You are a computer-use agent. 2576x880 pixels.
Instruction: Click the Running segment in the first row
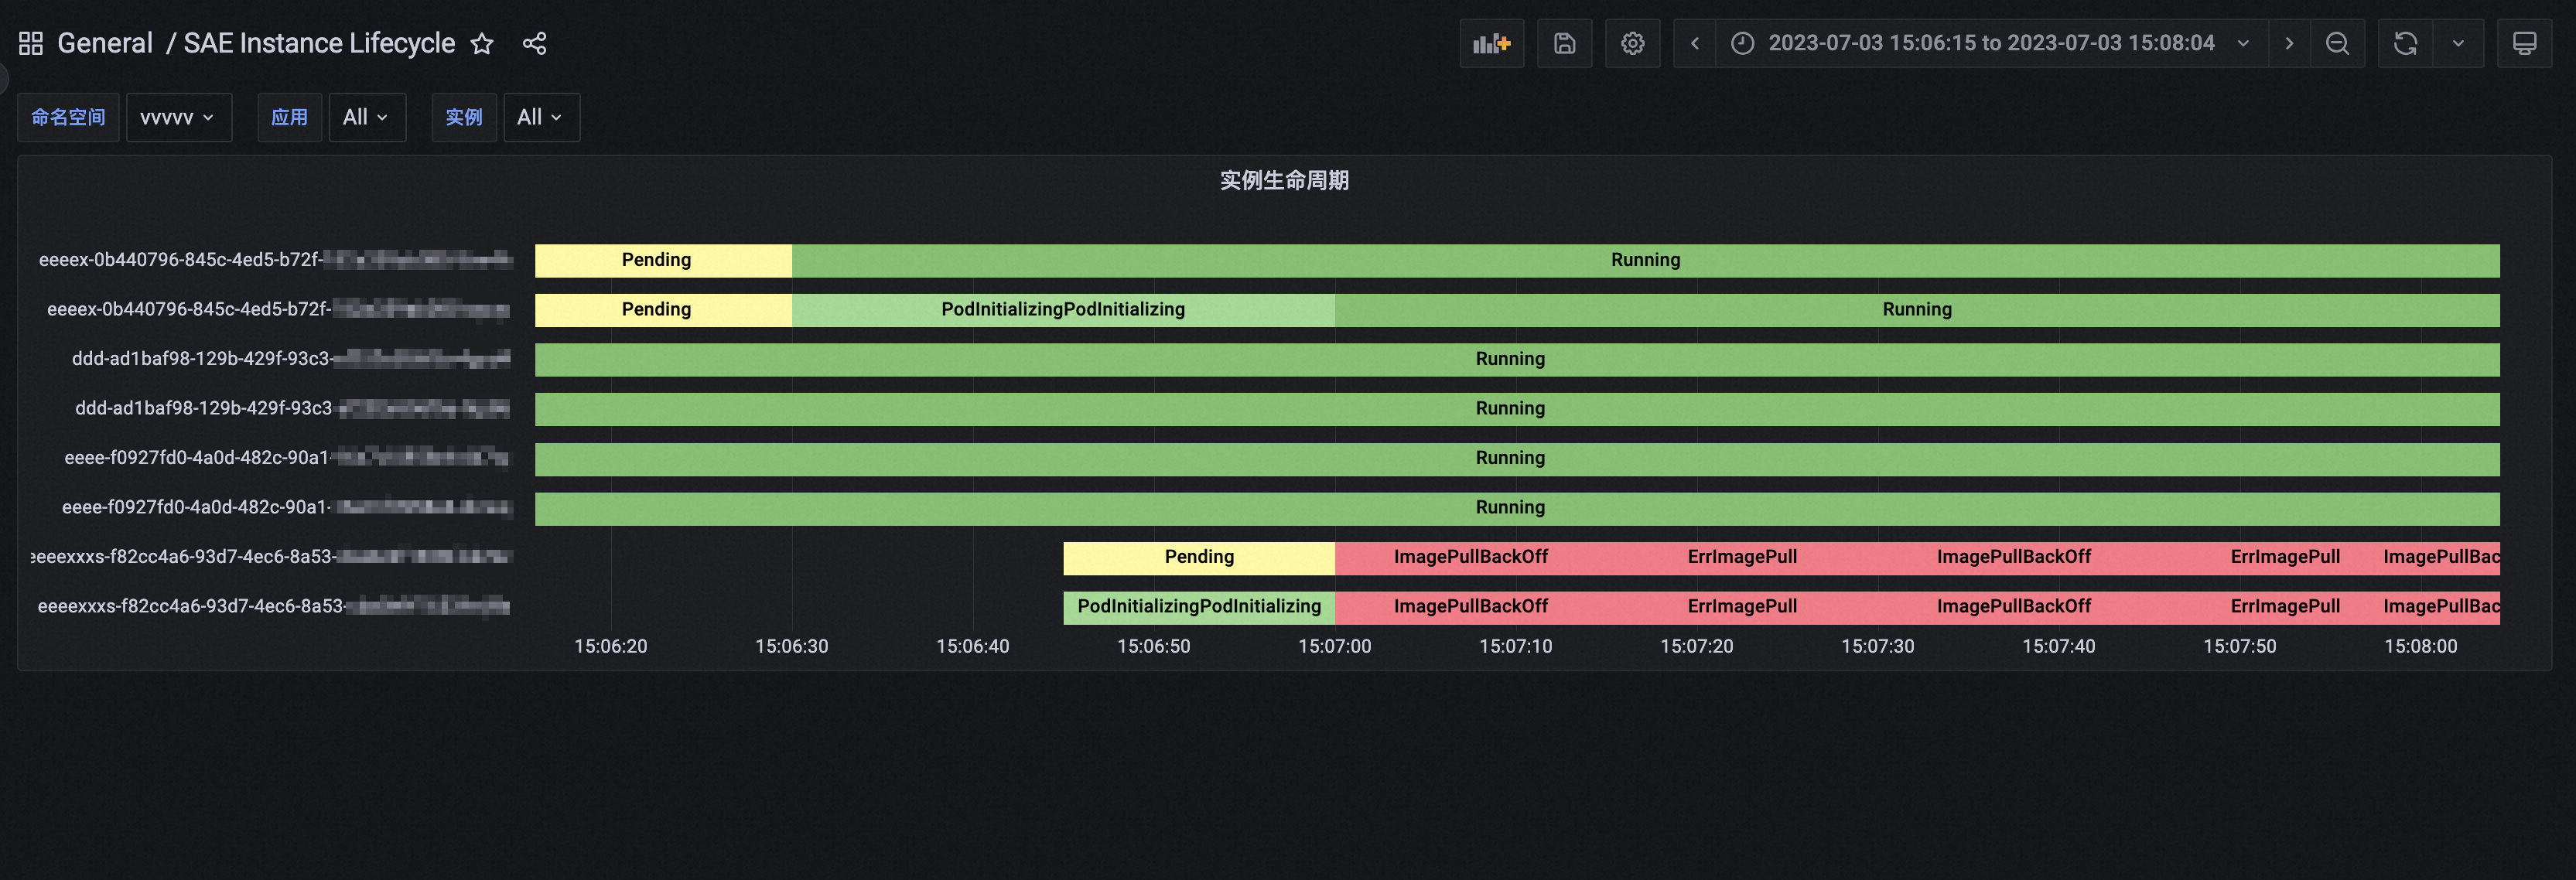coord(1646,260)
